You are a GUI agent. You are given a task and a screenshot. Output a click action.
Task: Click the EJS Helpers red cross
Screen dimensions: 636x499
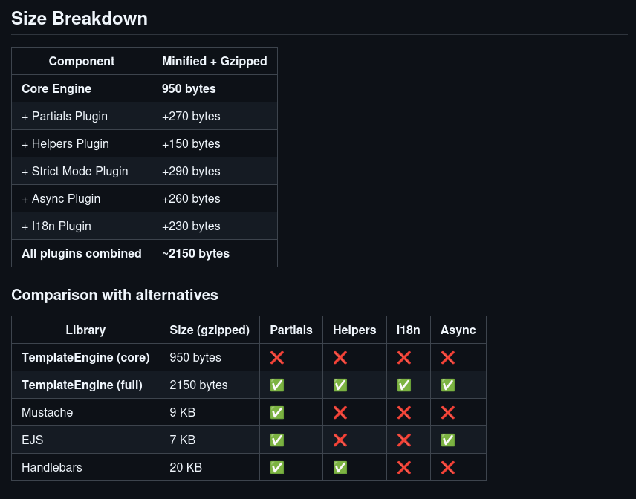340,440
